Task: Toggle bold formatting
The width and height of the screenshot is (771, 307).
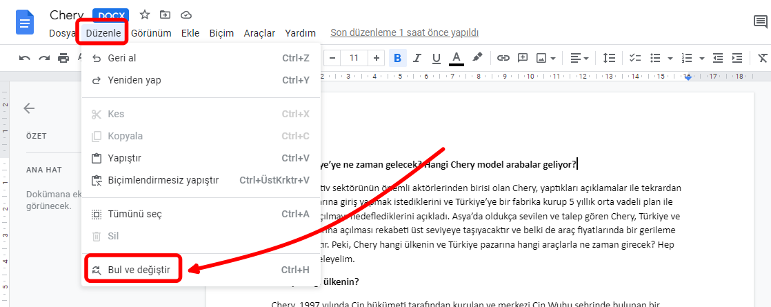Action: [x=397, y=58]
